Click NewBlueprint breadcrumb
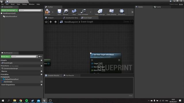 (71, 22)
